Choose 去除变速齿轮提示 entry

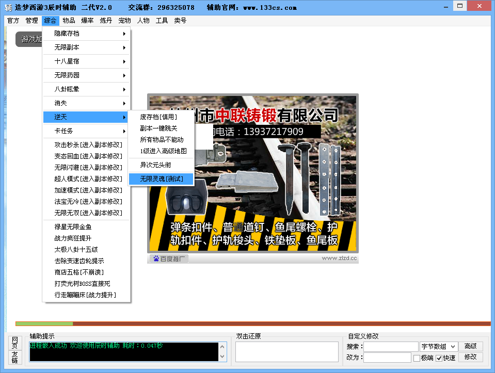86,261
